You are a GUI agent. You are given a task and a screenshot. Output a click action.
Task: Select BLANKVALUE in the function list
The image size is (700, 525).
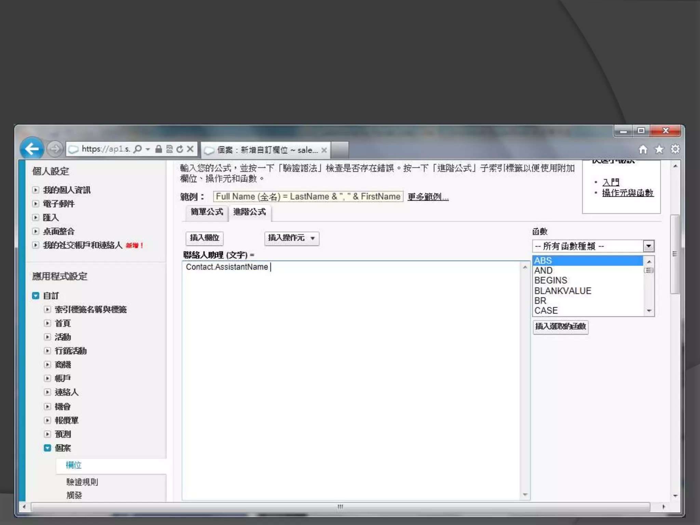click(563, 291)
